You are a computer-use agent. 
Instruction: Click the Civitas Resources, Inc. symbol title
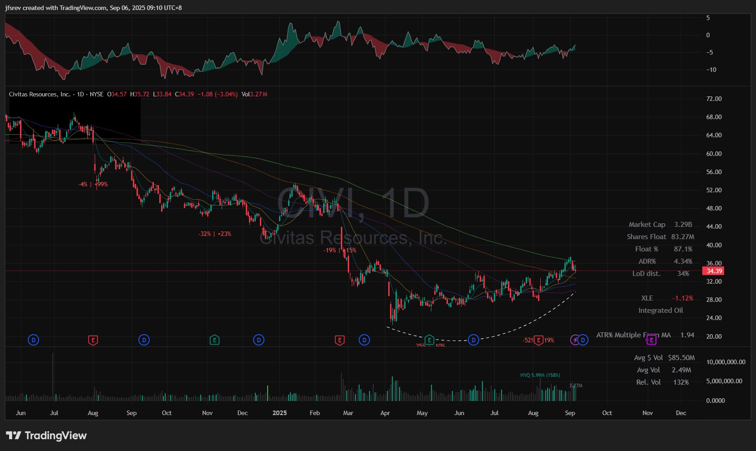40,94
